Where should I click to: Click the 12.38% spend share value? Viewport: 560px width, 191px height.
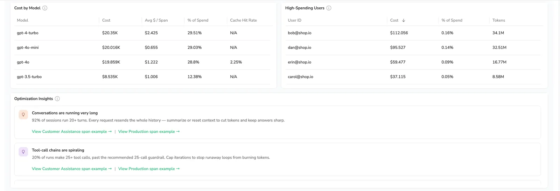click(x=195, y=77)
